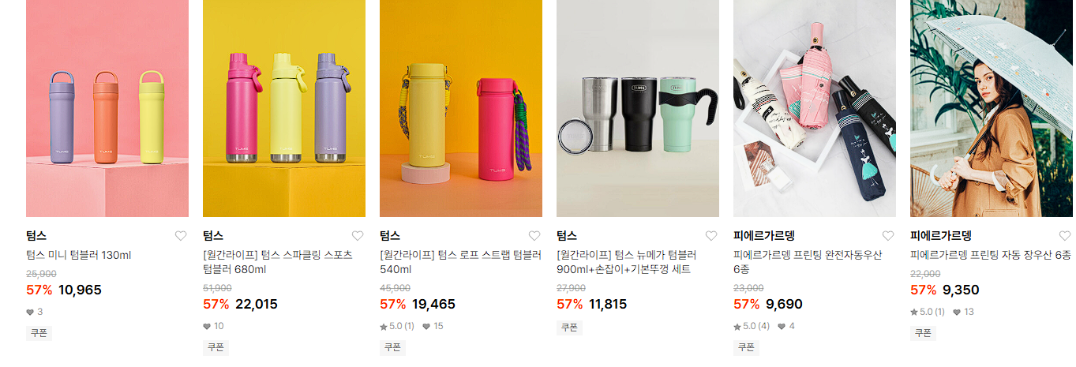
Task: Click the 텀스 brand label above 미니 텀블러
Action: pos(36,235)
